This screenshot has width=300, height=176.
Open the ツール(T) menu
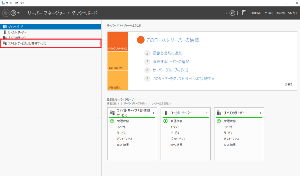coord(269,13)
